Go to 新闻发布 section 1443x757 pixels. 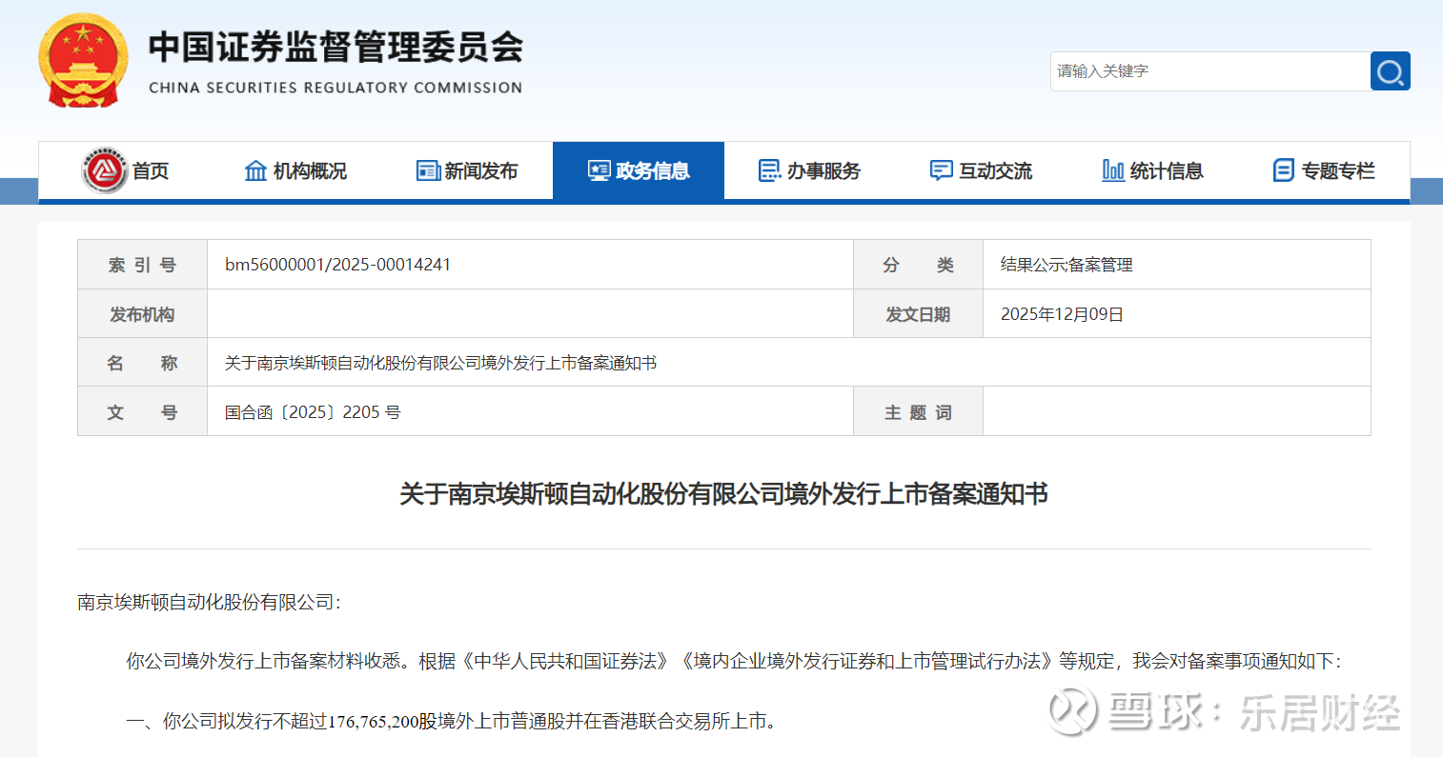click(x=467, y=170)
